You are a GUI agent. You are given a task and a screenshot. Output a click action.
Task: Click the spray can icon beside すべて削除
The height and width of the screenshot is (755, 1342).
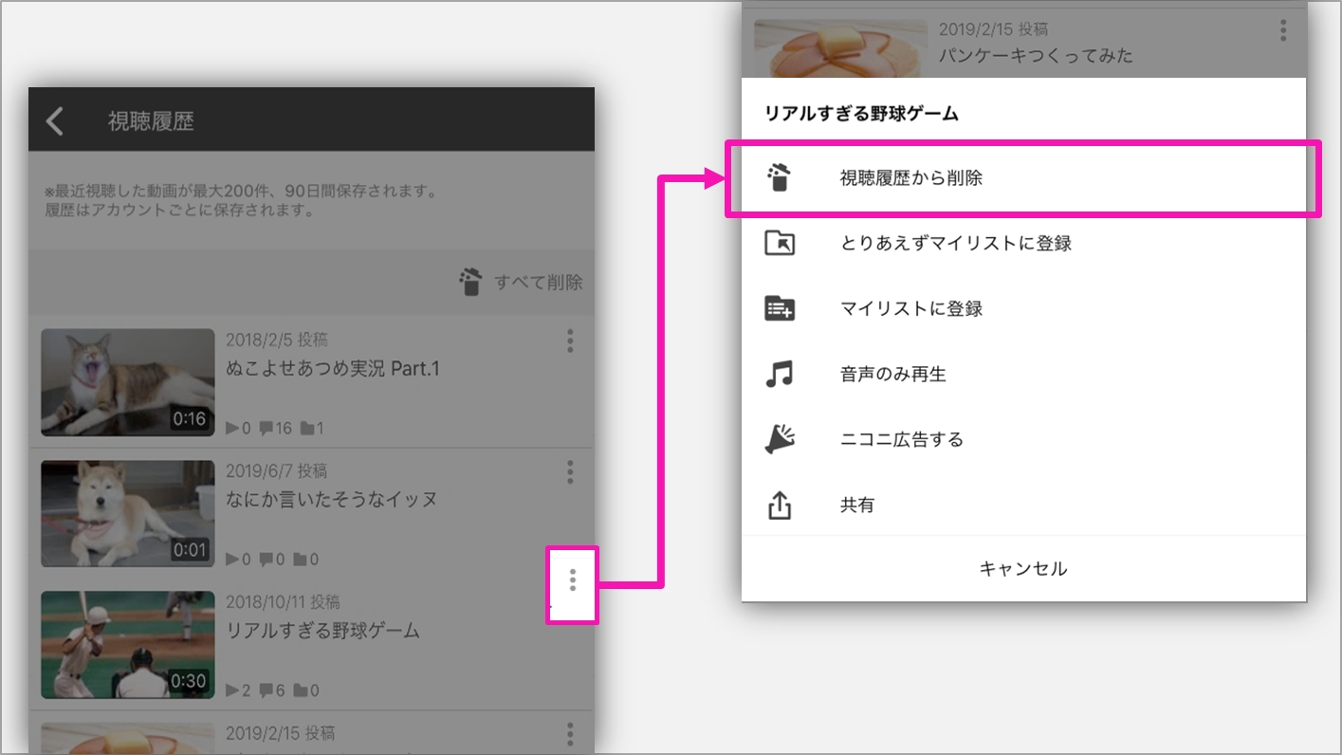[470, 282]
